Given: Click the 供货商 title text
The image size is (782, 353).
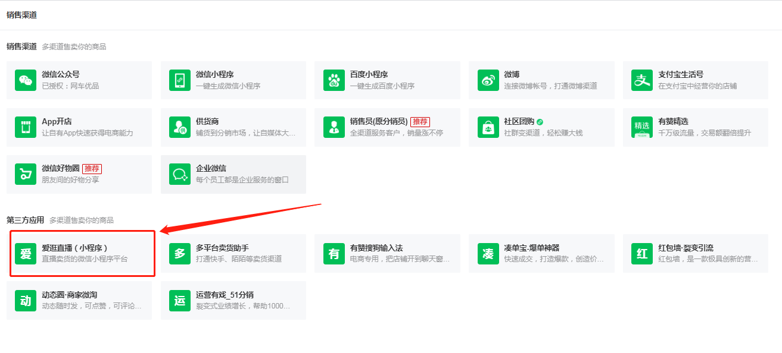Looking at the screenshot, I should 207,122.
